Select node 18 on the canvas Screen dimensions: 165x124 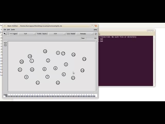click(x=45, y=51)
